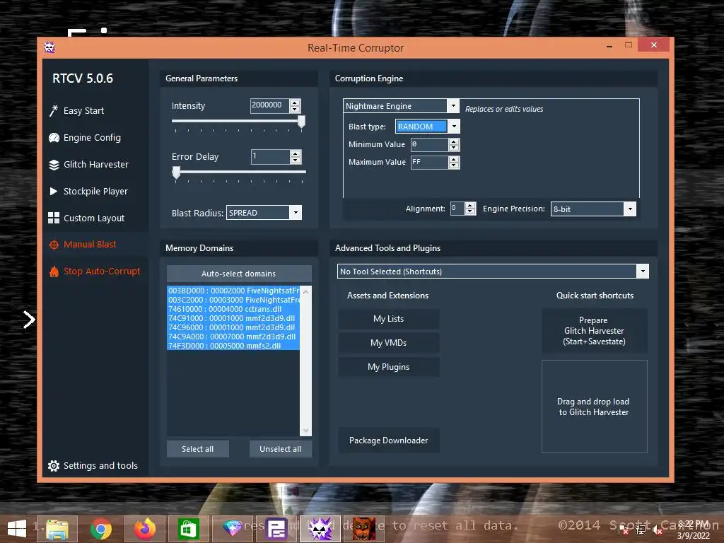724x543 pixels.
Task: Click the network tray icon
Action: click(641, 530)
